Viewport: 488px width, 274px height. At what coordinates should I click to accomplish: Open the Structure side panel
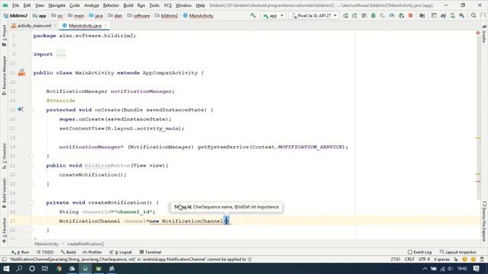tap(4, 156)
